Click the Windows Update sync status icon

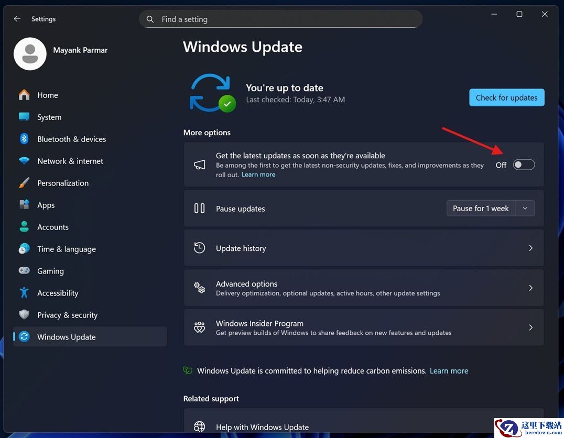tap(212, 93)
